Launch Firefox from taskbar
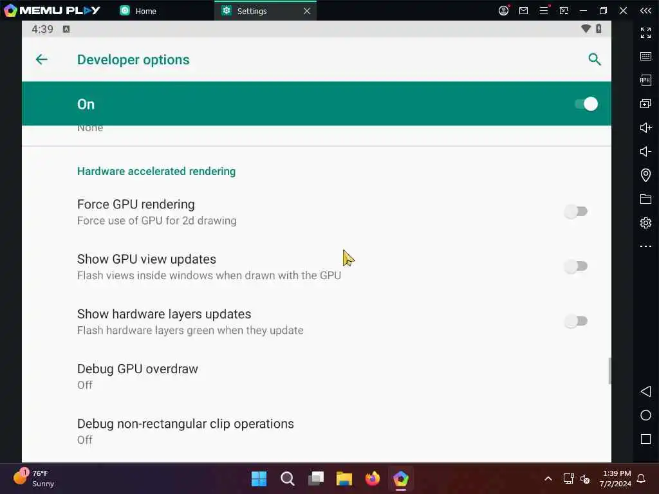The width and height of the screenshot is (659, 494). [x=373, y=479]
